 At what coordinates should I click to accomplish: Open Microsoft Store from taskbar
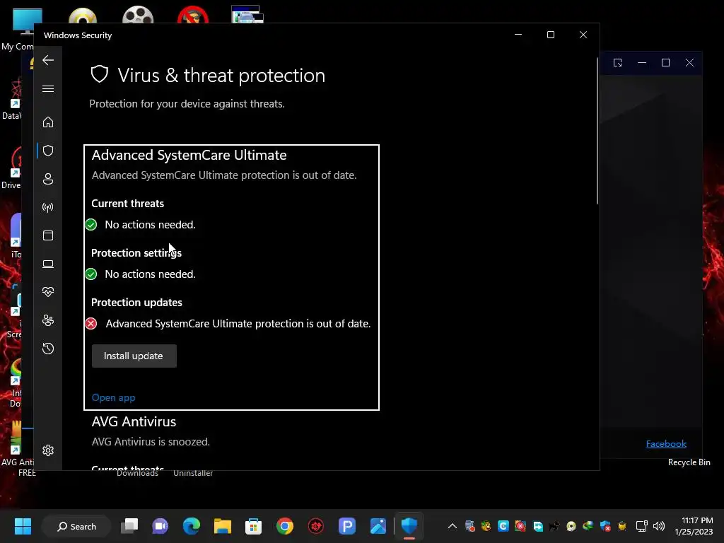253,526
